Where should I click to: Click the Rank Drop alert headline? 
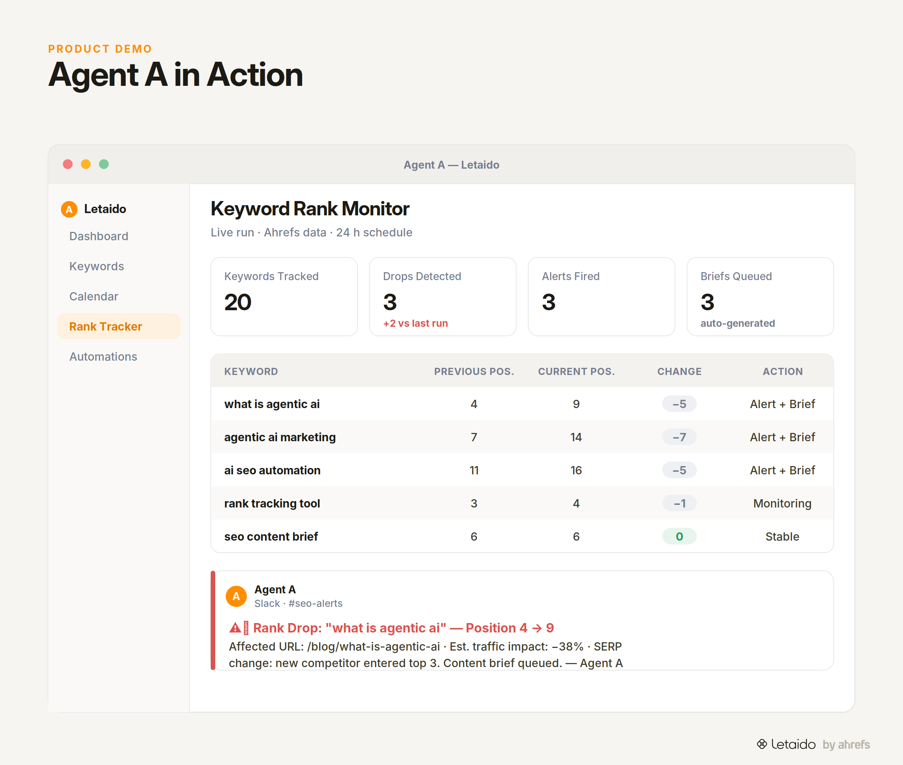pos(403,628)
